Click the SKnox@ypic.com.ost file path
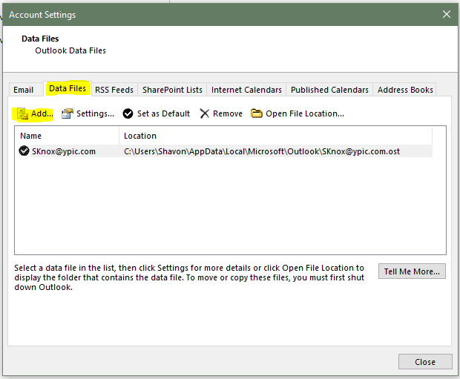 (262, 151)
